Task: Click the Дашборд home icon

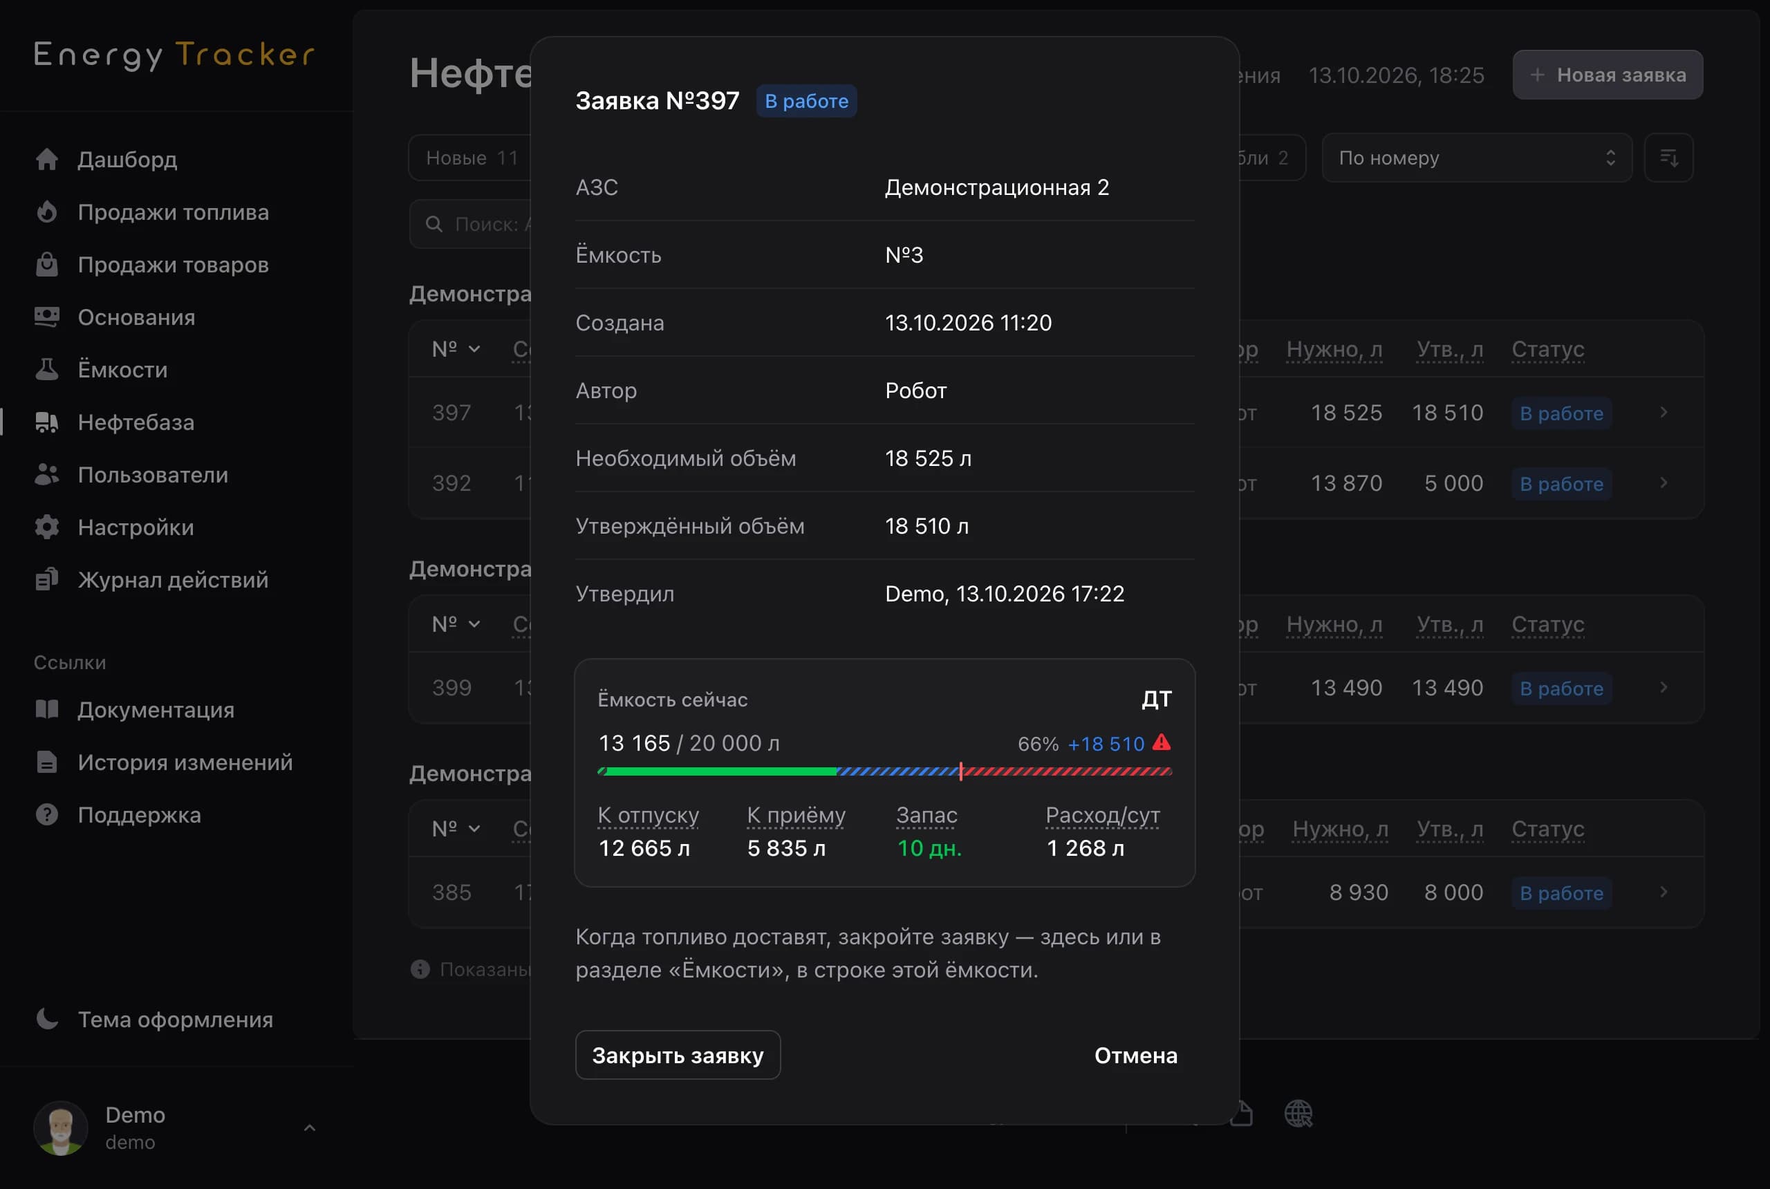Action: (x=47, y=159)
